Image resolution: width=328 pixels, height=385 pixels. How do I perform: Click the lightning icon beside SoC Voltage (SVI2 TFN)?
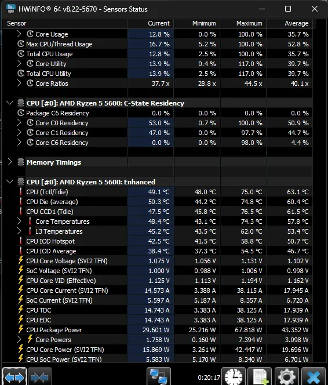(x=21, y=271)
